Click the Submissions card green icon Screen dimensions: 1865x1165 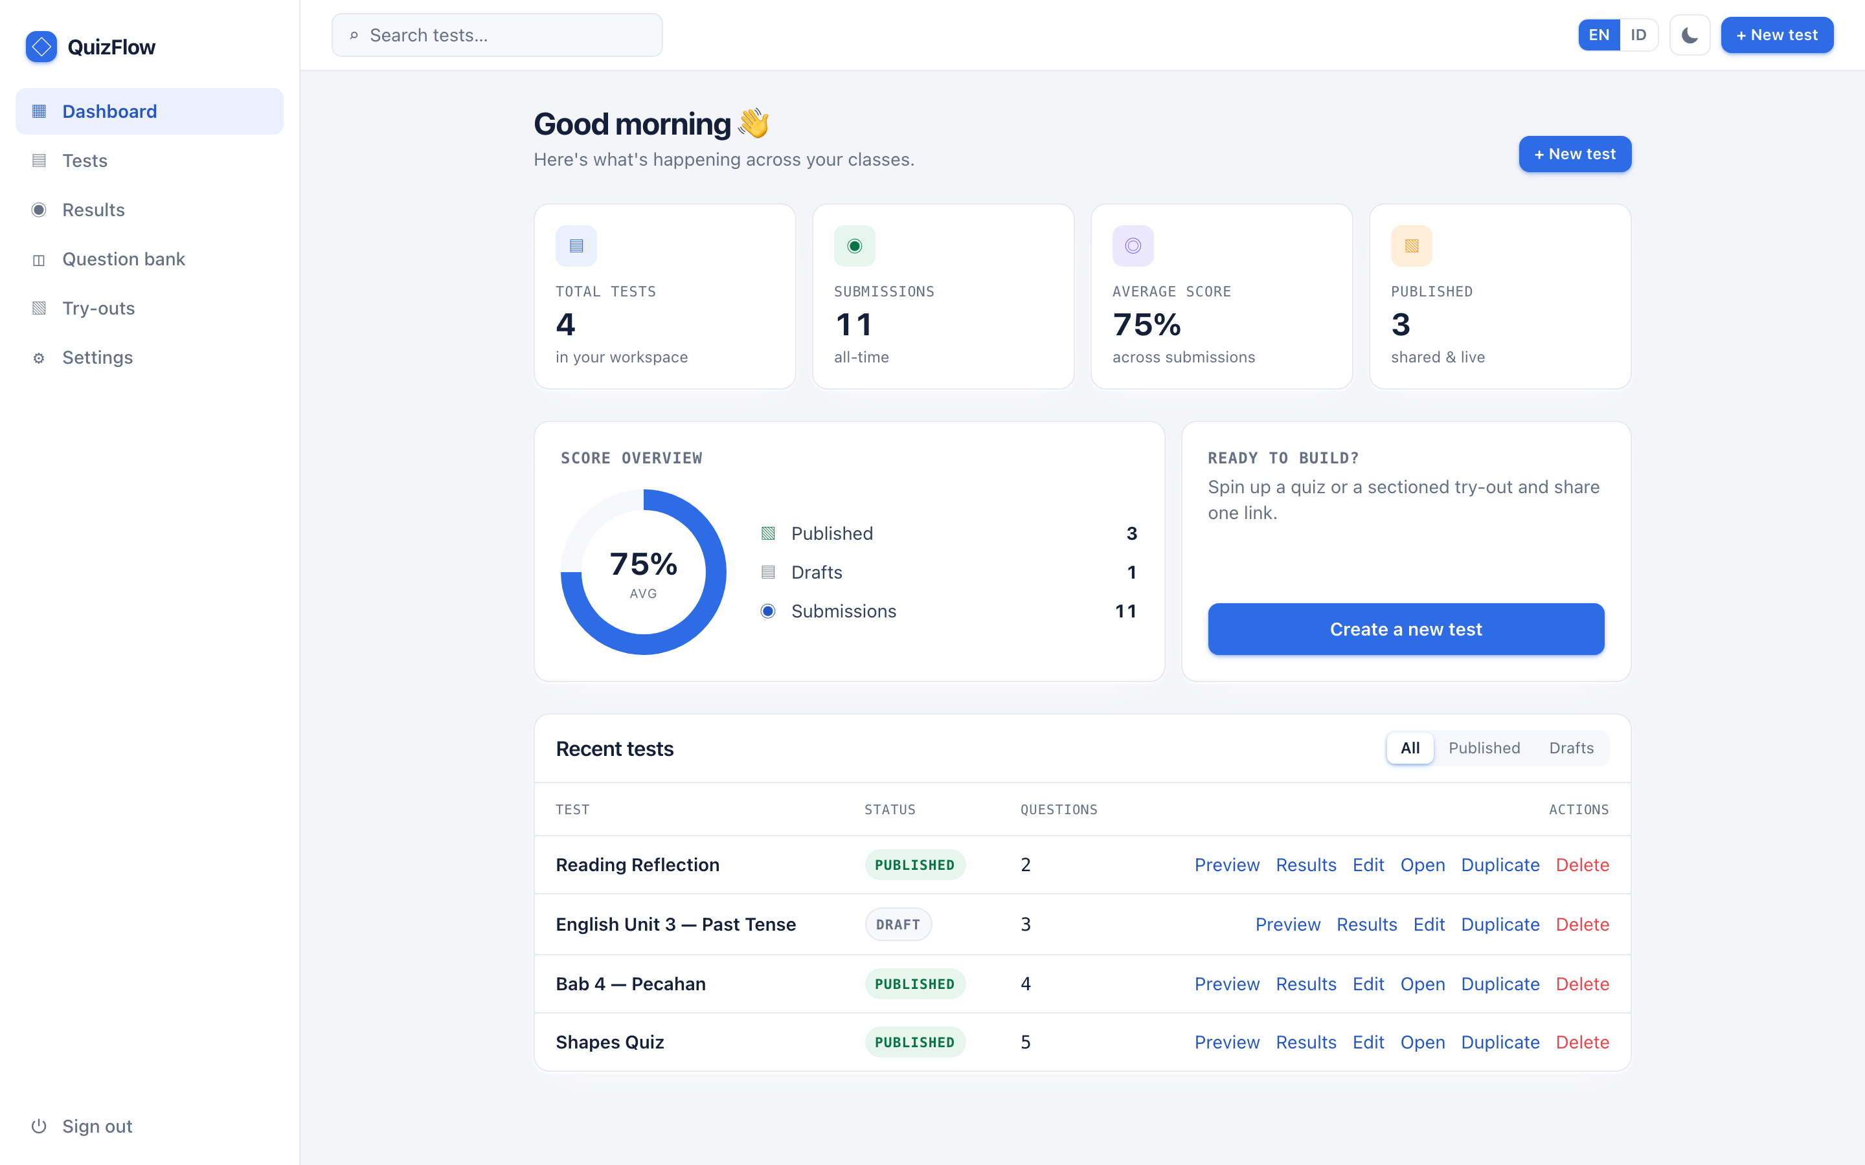click(x=855, y=246)
